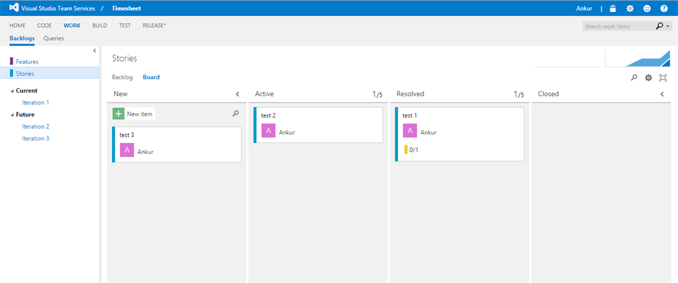Click the board search magnifier icon

[634, 78]
